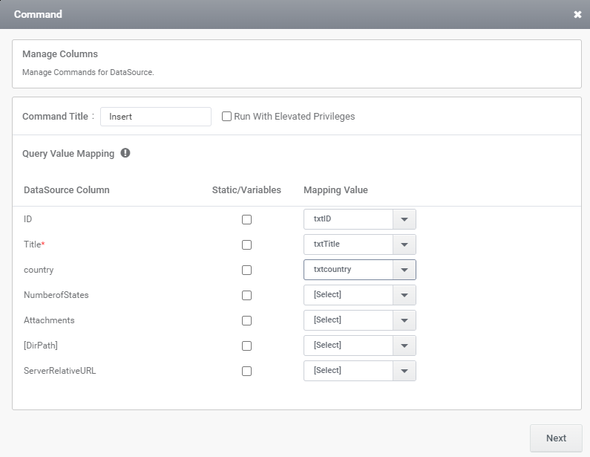Enable Run With Elevated Privileges checkbox
This screenshot has width=590, height=457.
coord(226,117)
